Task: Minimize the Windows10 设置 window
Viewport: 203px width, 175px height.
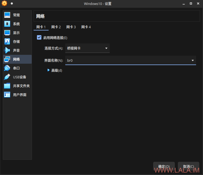Action: [184, 4]
